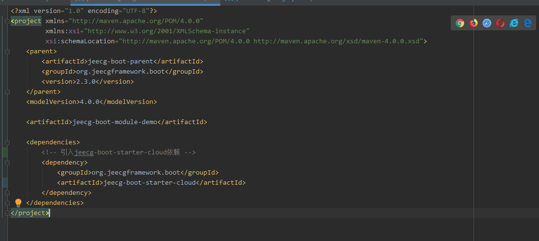Collapse the opening parent tag fold marker
539x241 pixels.
click(7, 51)
